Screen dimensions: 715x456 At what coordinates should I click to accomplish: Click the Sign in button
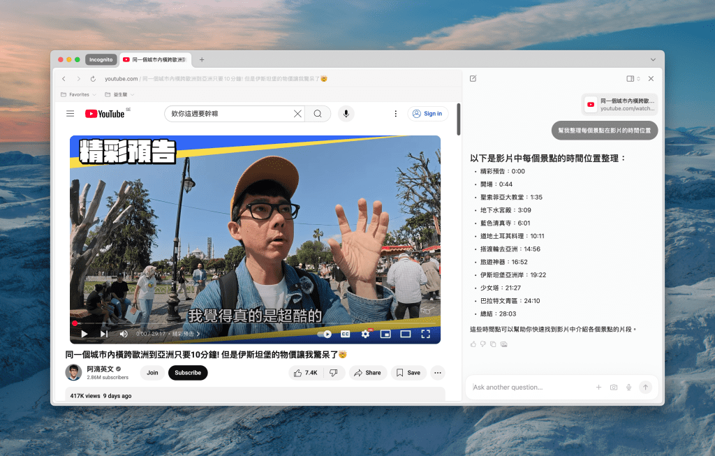coord(427,114)
